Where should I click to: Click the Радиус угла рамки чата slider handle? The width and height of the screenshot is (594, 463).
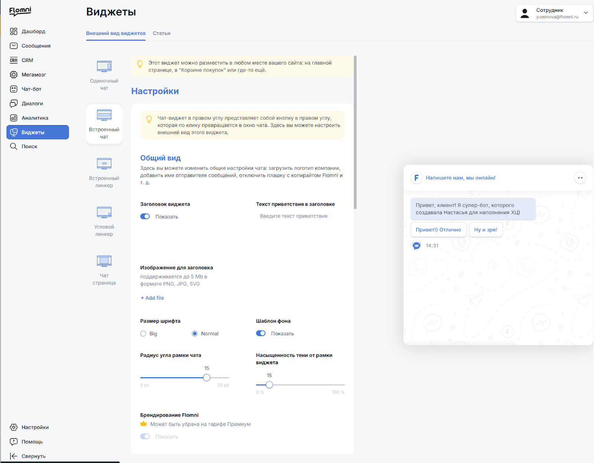pyautogui.click(x=207, y=378)
